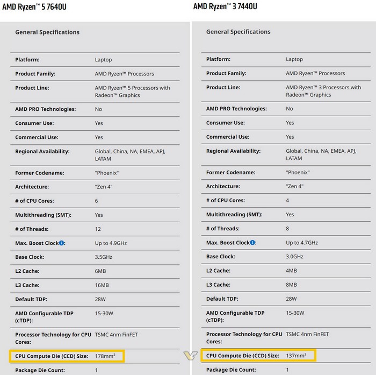Click the Ryzen 3 Regional Availability label

pos(233,151)
